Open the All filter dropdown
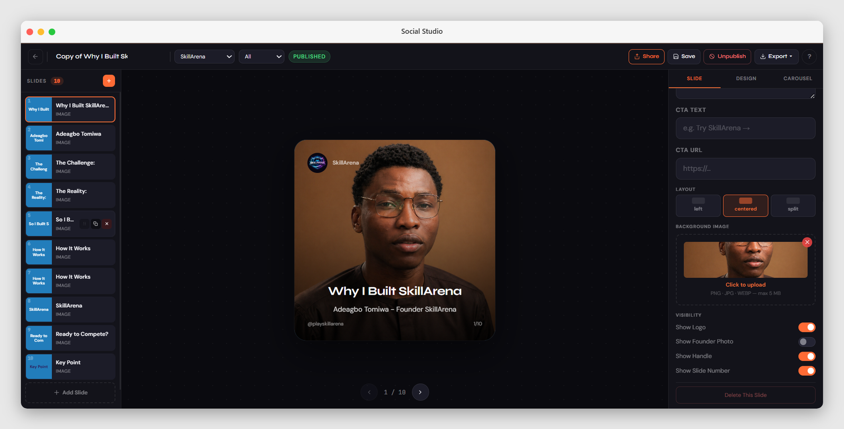 tap(262, 56)
